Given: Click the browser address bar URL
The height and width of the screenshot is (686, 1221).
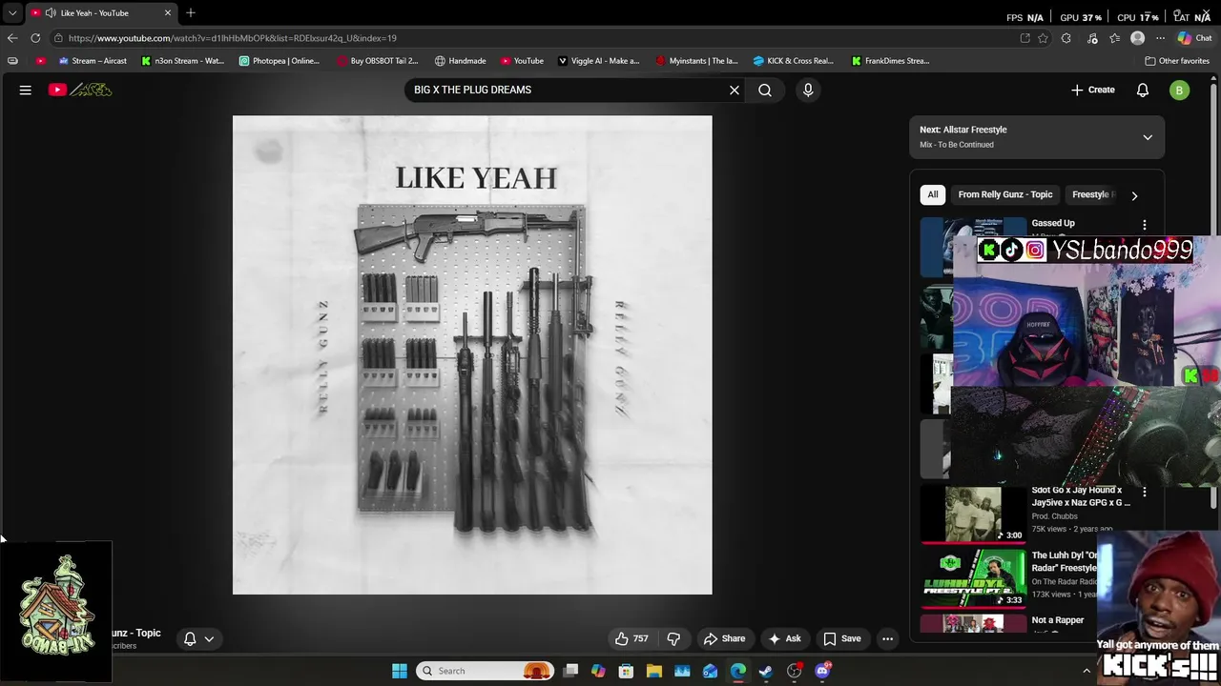Looking at the screenshot, I should [233, 38].
